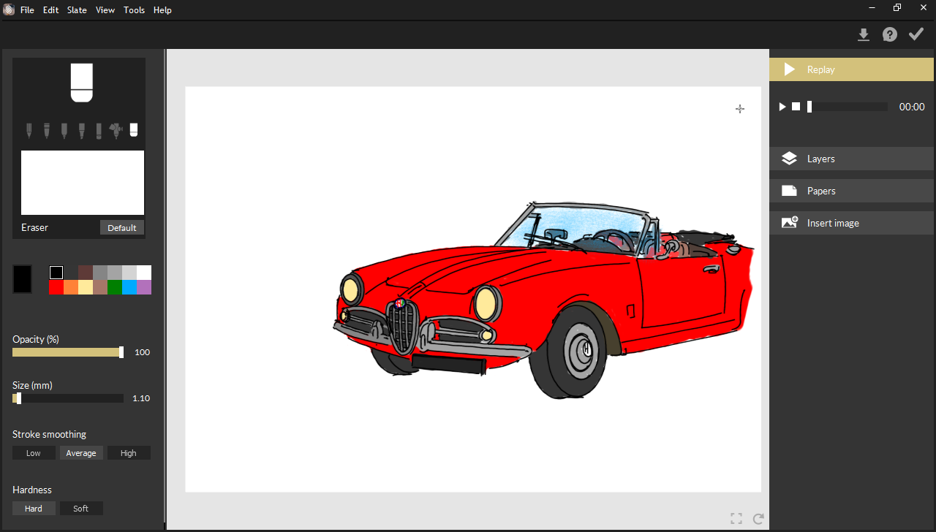Select the third tool, the marker
936x532 pixels.
[64, 130]
